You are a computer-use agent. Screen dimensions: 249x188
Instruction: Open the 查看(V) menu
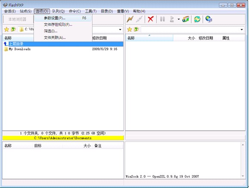[x=123, y=11]
